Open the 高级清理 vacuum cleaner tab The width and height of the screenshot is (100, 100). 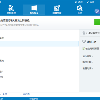pos(11,10)
